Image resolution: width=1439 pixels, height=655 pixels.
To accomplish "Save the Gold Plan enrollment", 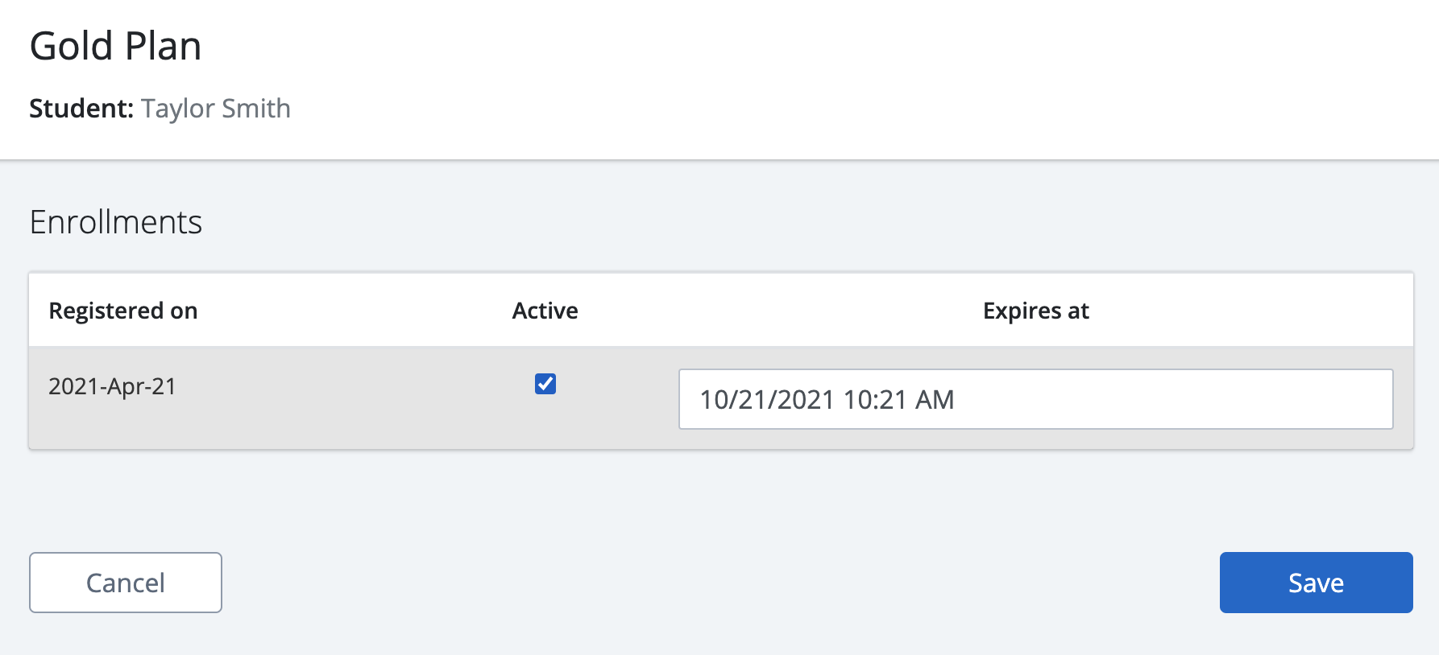I will tap(1316, 583).
